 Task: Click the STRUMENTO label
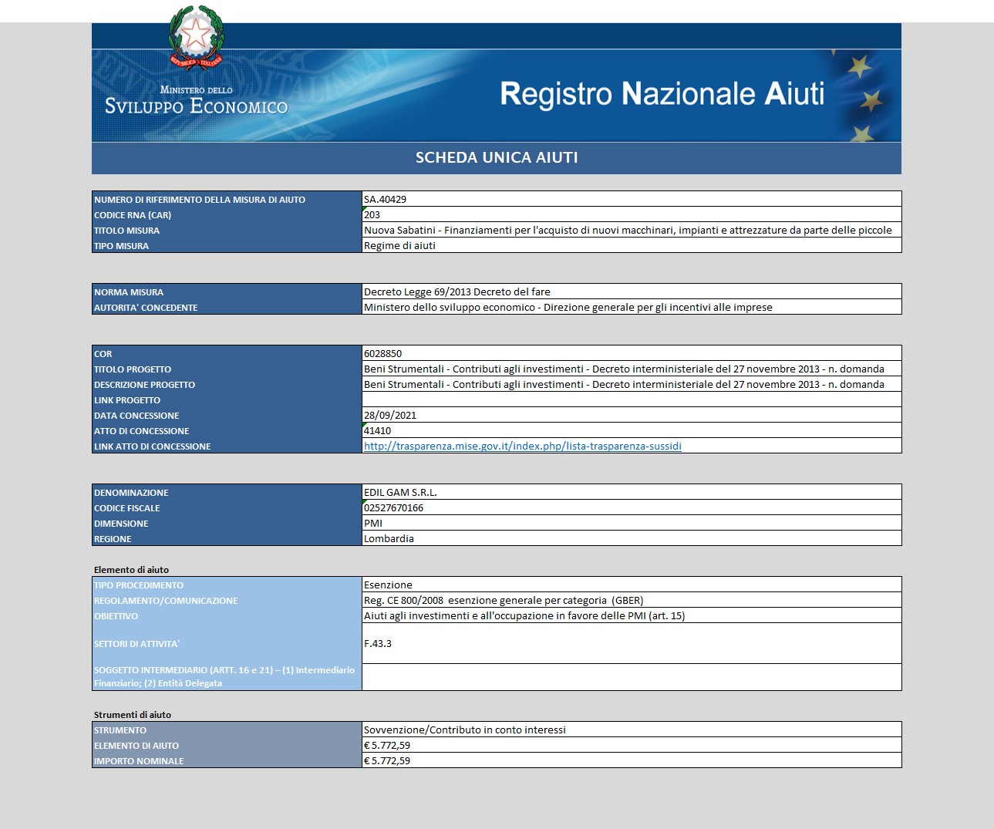(x=120, y=730)
